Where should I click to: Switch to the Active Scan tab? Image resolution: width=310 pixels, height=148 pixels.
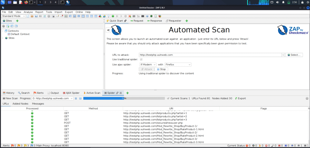click(x=91, y=93)
